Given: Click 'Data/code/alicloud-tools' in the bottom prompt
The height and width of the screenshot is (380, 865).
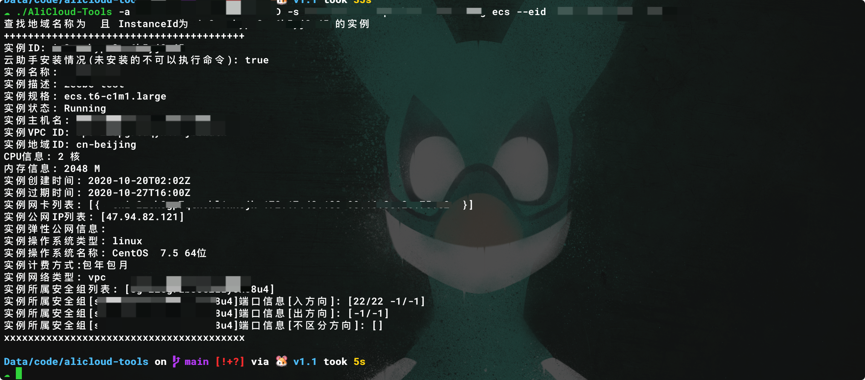Looking at the screenshot, I should click(x=76, y=362).
